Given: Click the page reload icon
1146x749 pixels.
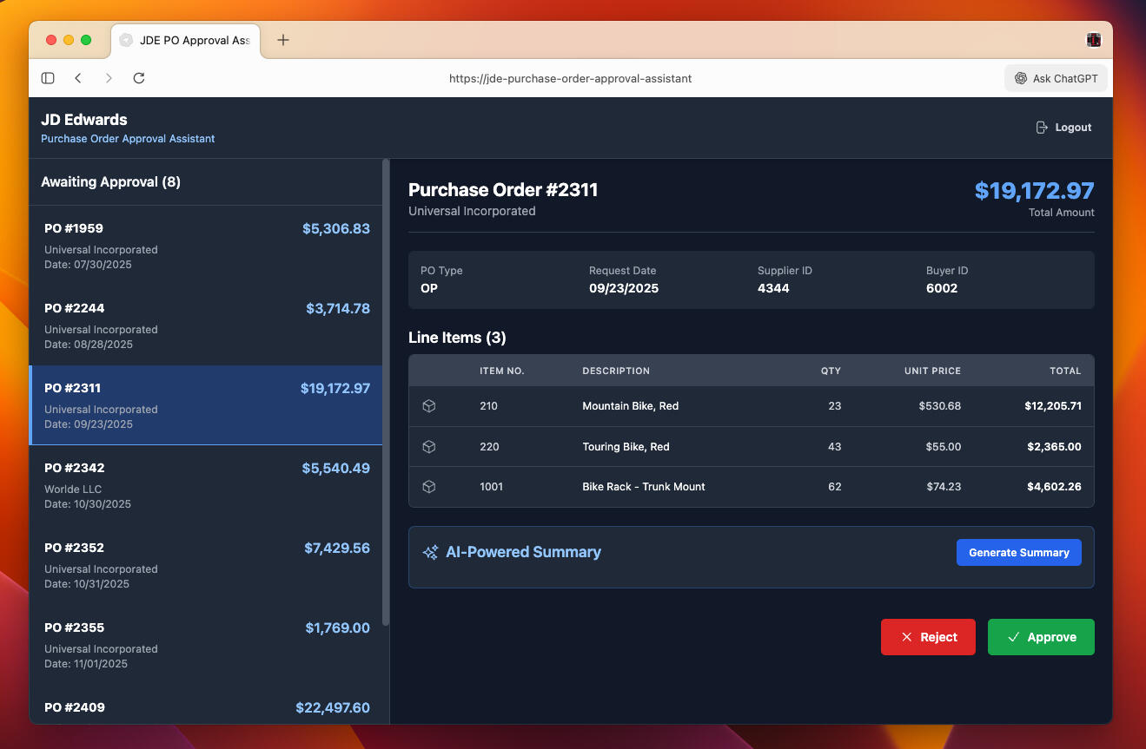Looking at the screenshot, I should coord(139,77).
